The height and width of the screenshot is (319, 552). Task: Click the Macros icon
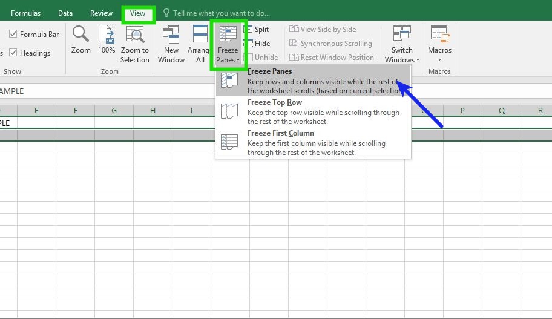439,34
